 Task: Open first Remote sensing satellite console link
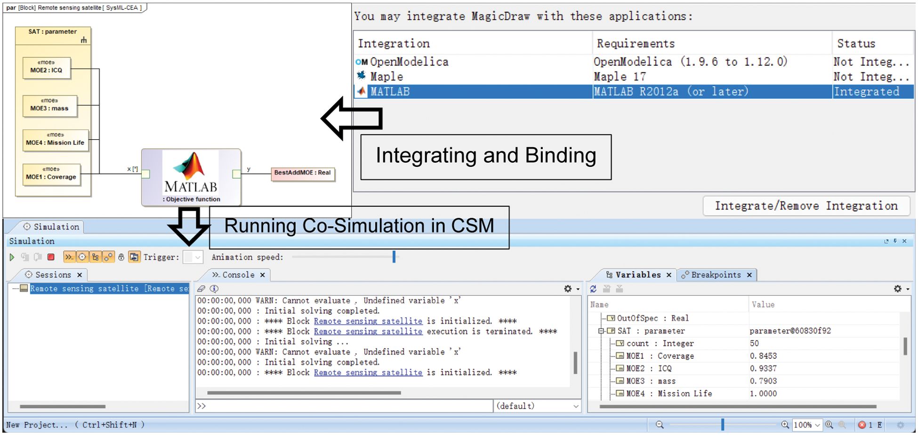click(x=368, y=321)
